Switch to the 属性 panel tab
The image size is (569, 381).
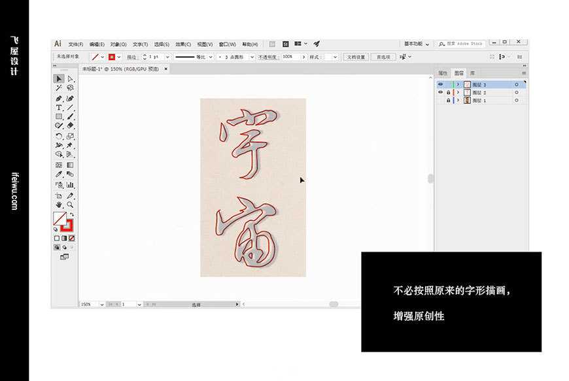pos(443,73)
